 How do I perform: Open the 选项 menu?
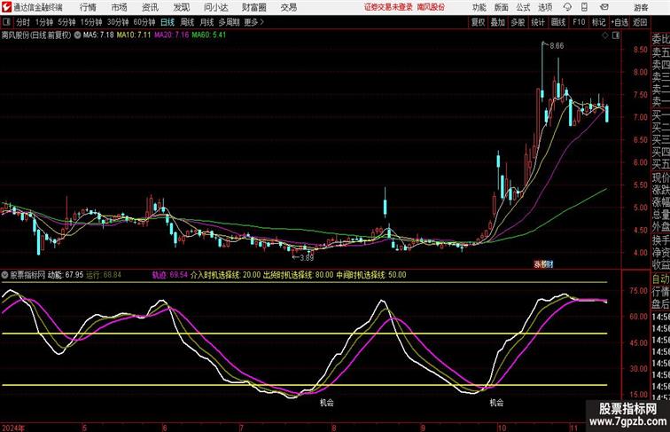point(545,7)
